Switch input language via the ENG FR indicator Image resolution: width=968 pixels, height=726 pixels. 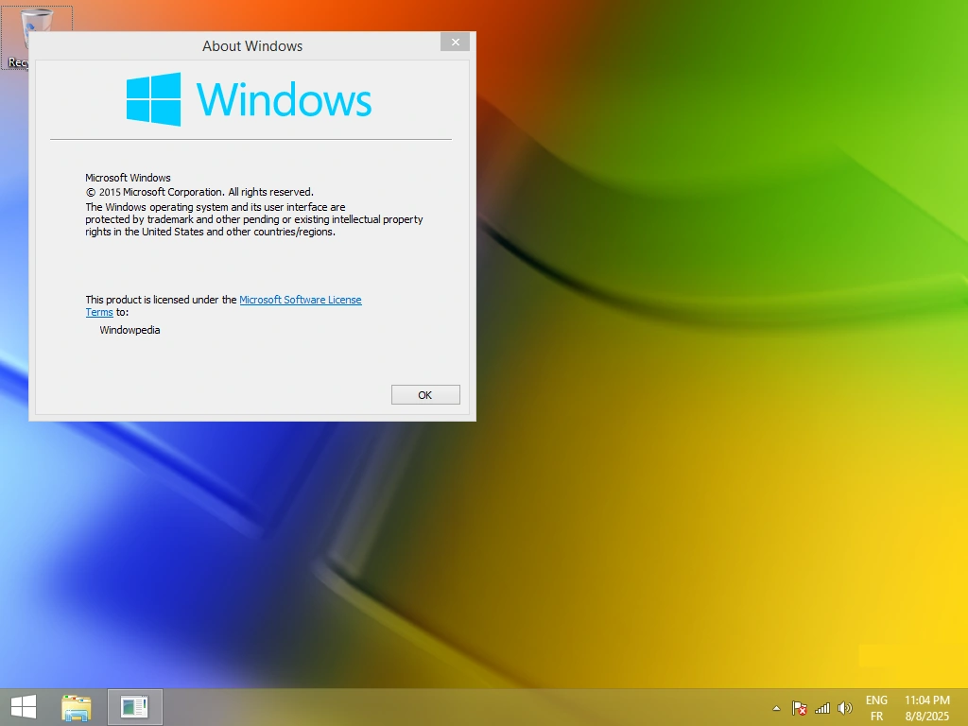click(x=876, y=707)
